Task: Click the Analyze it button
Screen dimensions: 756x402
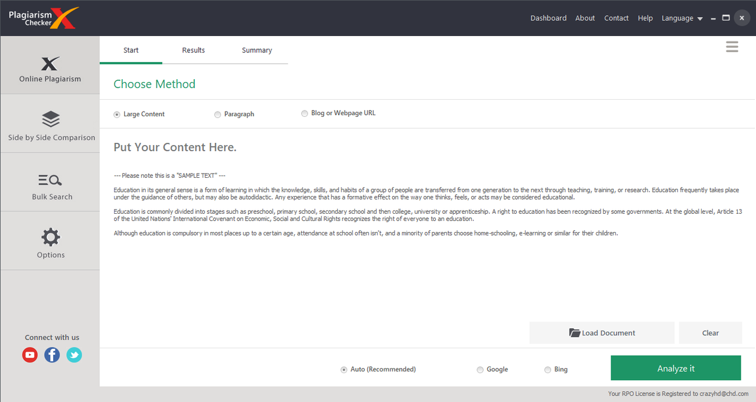Action: tap(676, 368)
